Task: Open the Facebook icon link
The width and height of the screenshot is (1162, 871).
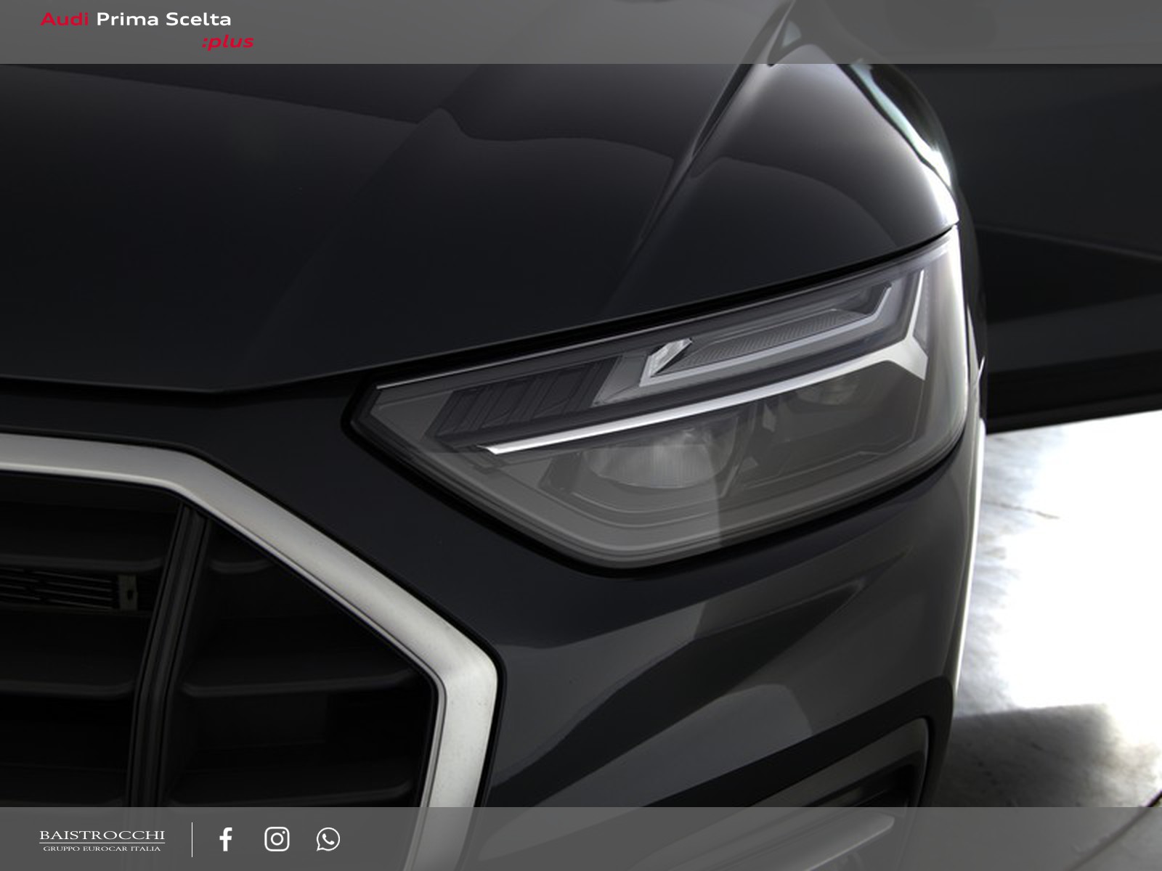Action: click(x=226, y=839)
